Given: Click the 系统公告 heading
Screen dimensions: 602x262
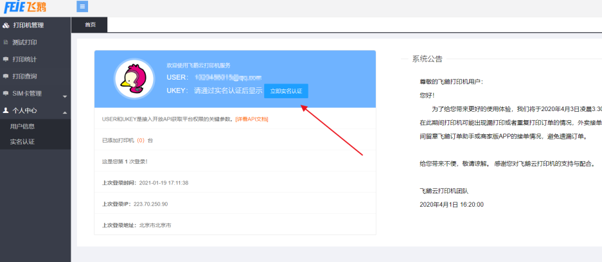Looking at the screenshot, I should coord(427,59).
